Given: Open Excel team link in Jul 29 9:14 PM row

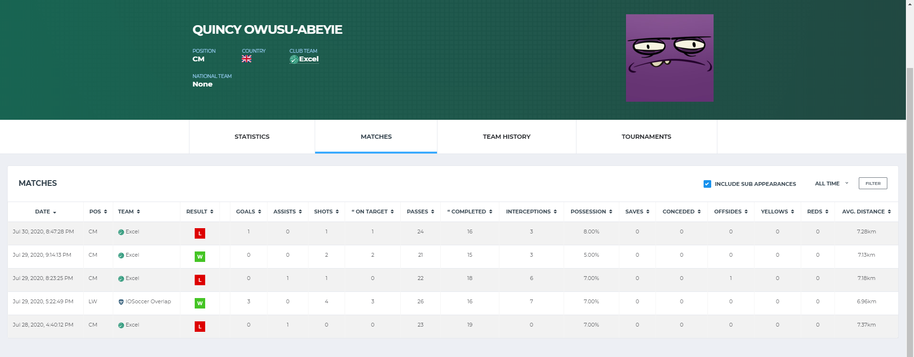Looking at the screenshot, I should pyautogui.click(x=132, y=255).
